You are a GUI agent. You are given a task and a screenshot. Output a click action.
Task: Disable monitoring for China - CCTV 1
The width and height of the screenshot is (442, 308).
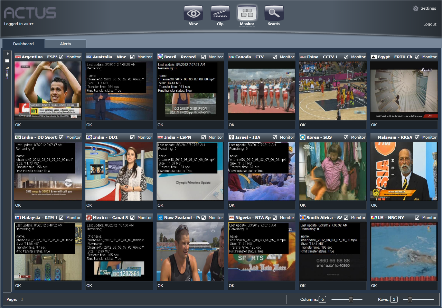[x=346, y=57]
